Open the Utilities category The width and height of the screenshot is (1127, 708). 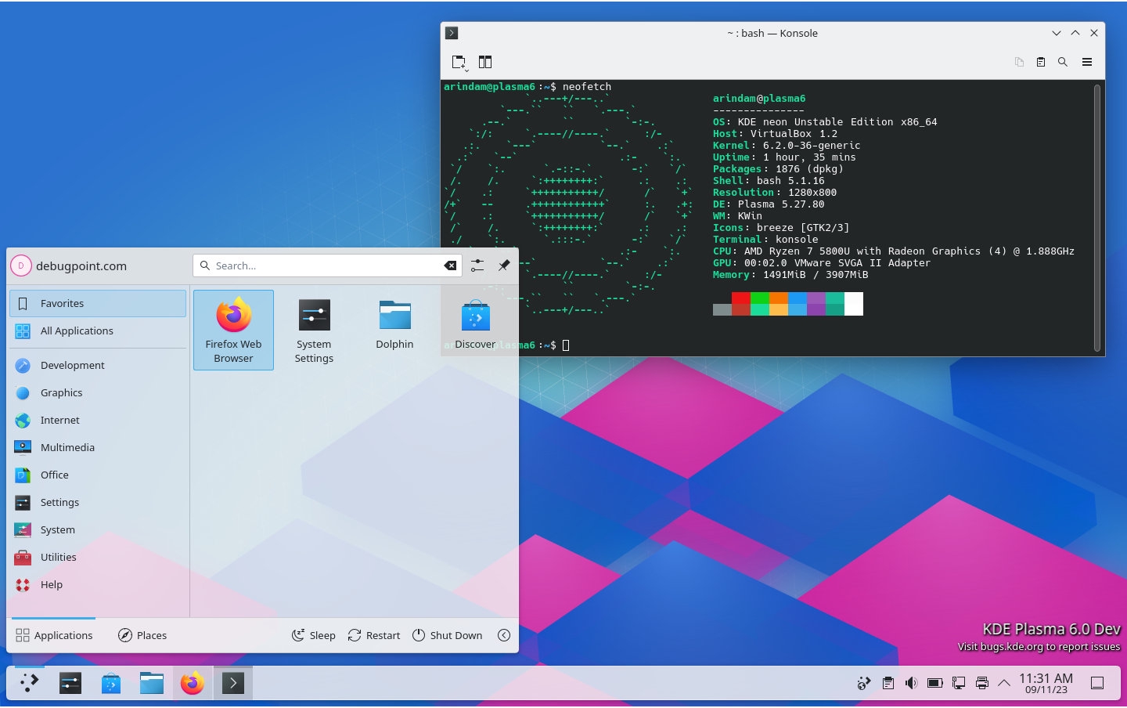tap(98, 557)
